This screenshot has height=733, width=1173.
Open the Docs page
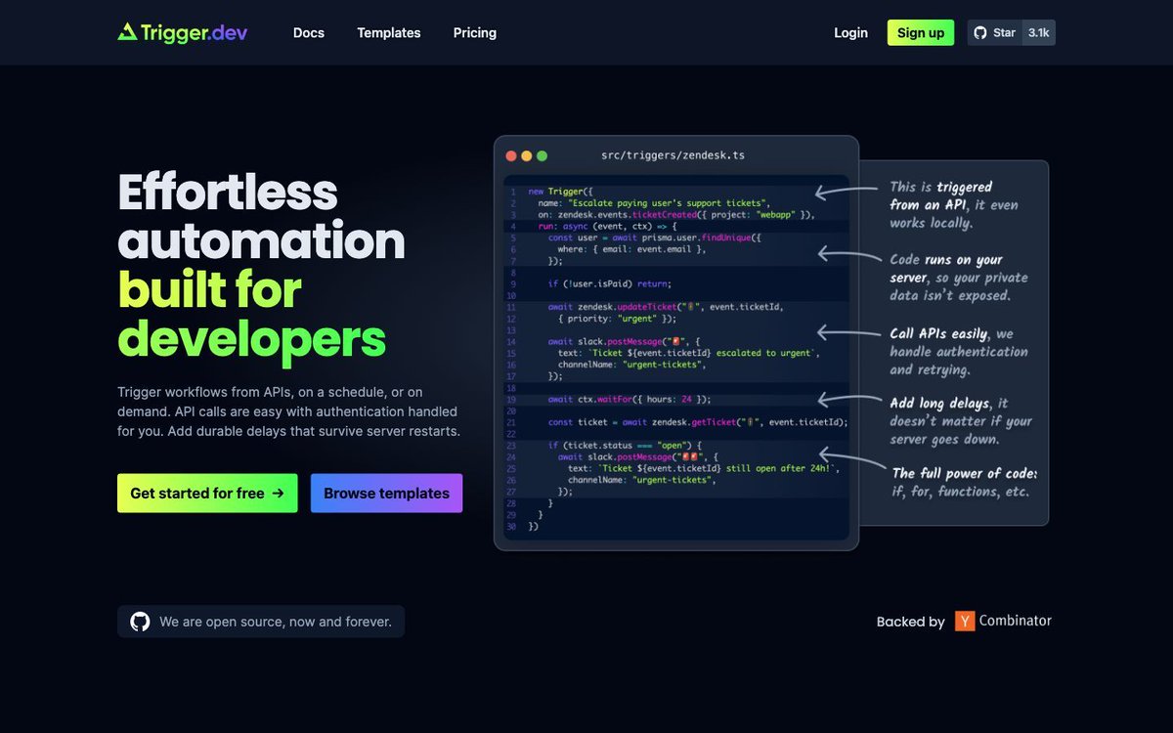pyautogui.click(x=309, y=32)
